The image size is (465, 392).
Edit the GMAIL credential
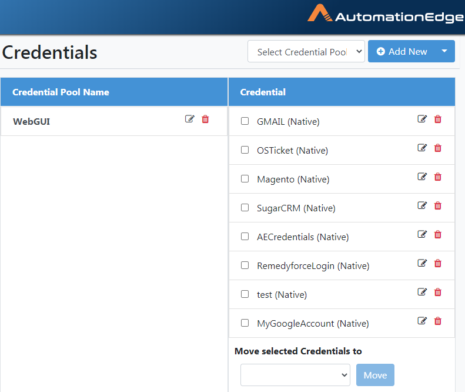[x=422, y=119]
